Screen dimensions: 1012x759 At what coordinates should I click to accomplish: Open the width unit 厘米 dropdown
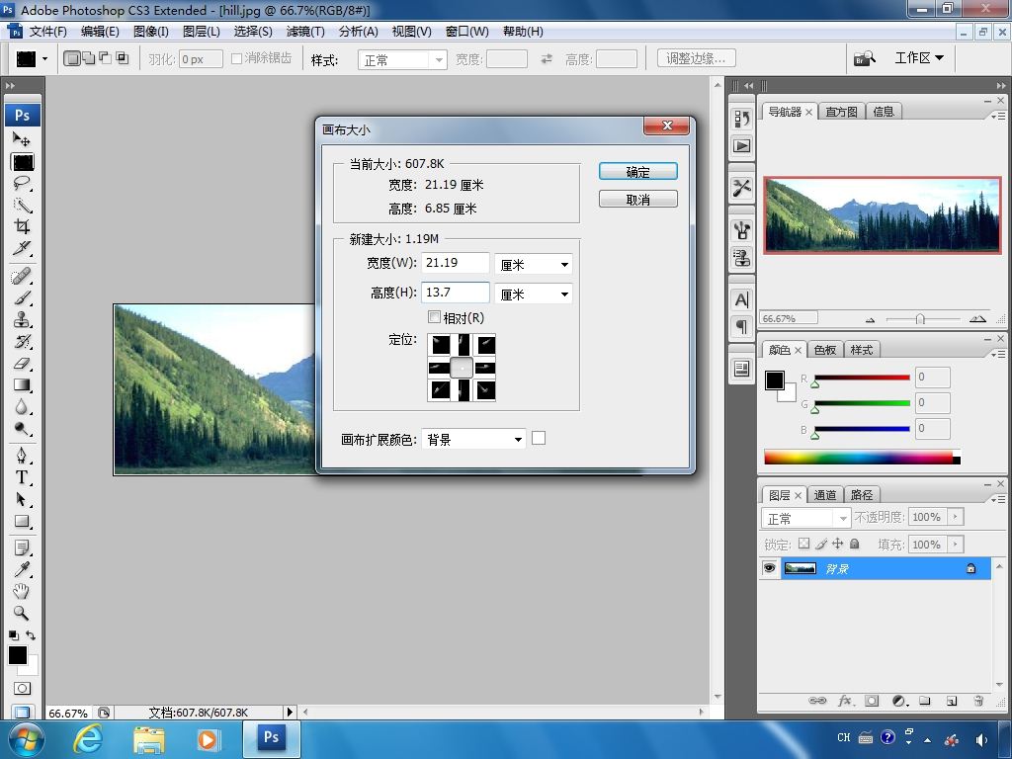click(x=534, y=264)
